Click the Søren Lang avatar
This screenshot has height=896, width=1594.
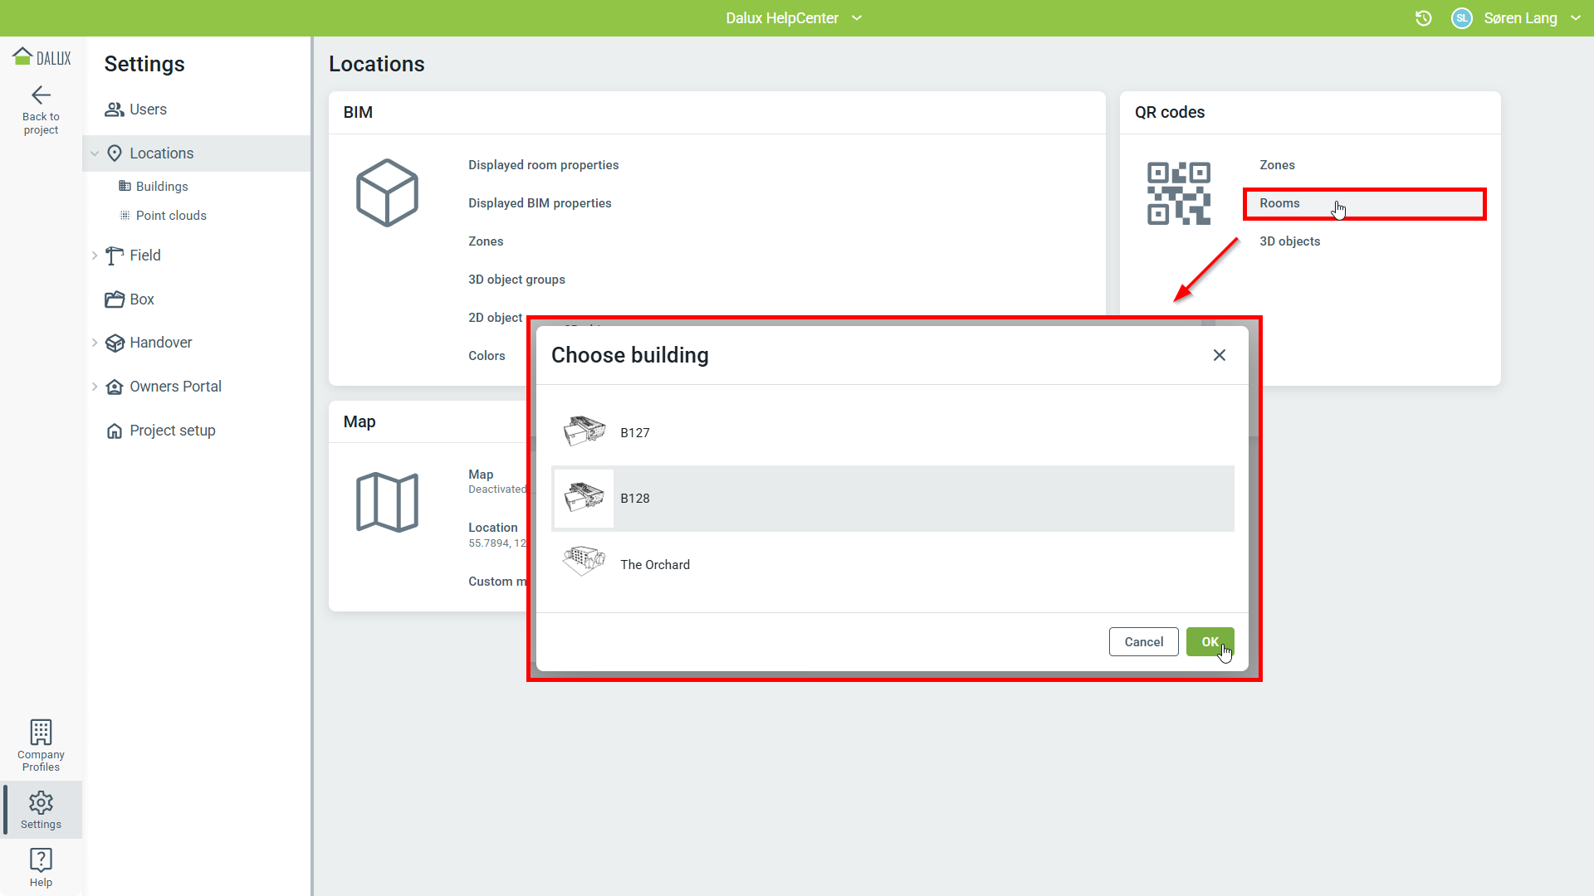[1461, 18]
